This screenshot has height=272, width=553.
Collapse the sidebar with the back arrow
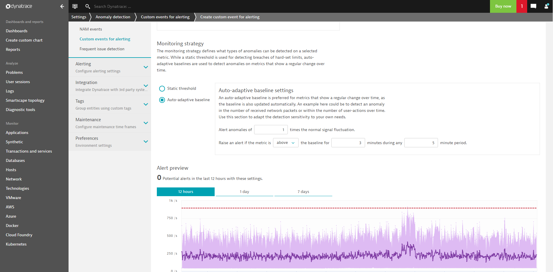click(62, 6)
